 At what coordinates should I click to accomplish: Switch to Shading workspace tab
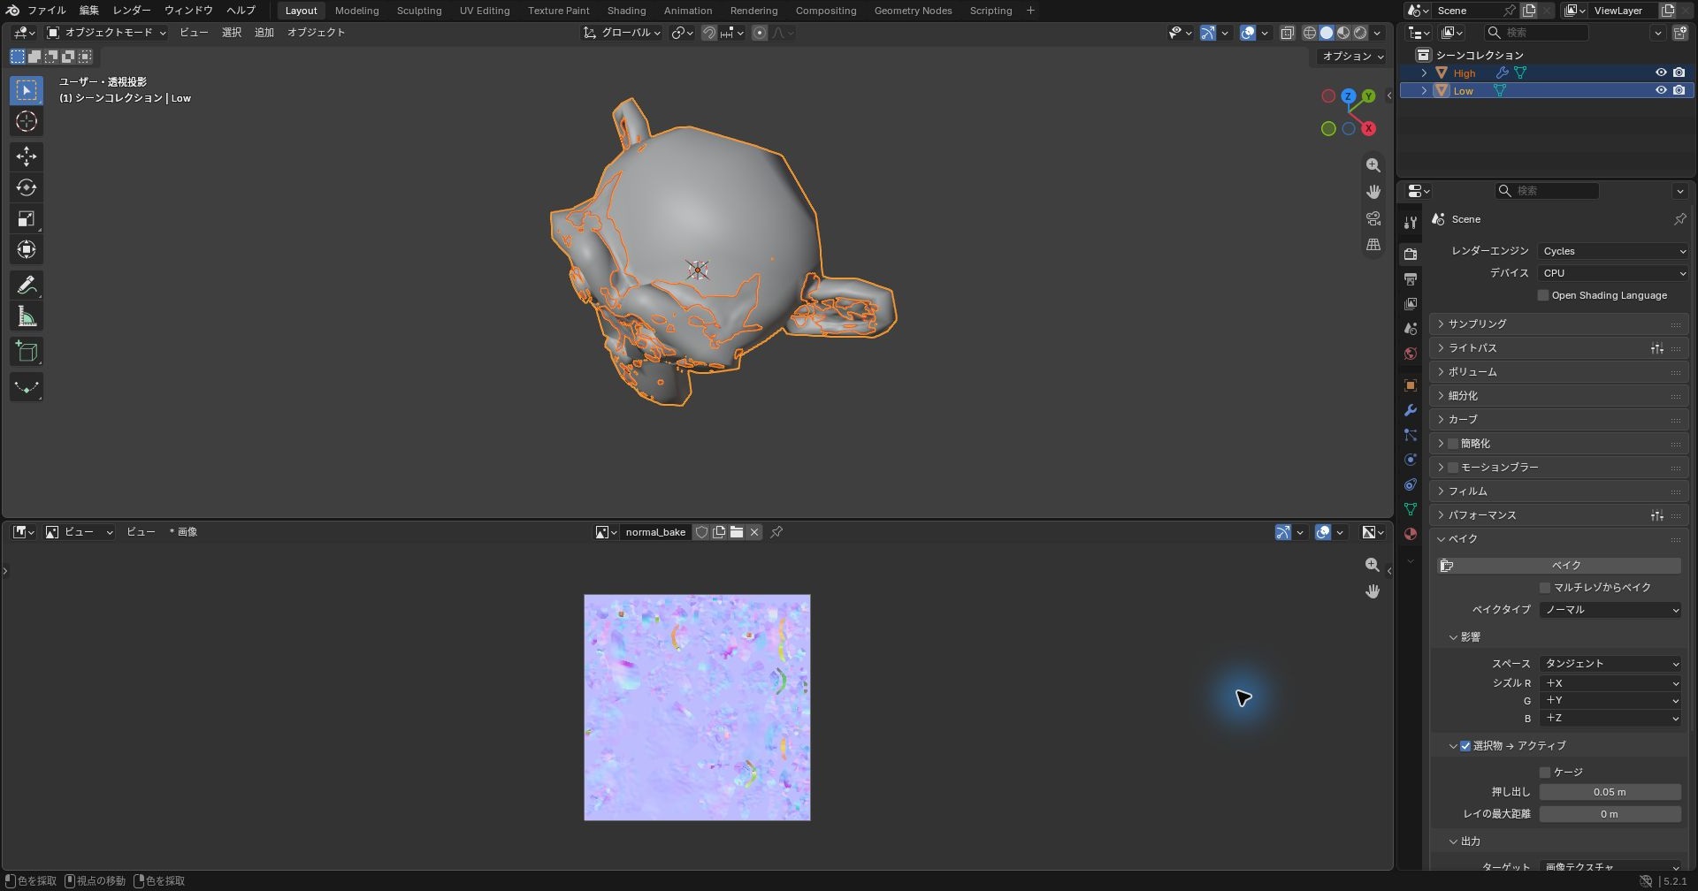626,11
